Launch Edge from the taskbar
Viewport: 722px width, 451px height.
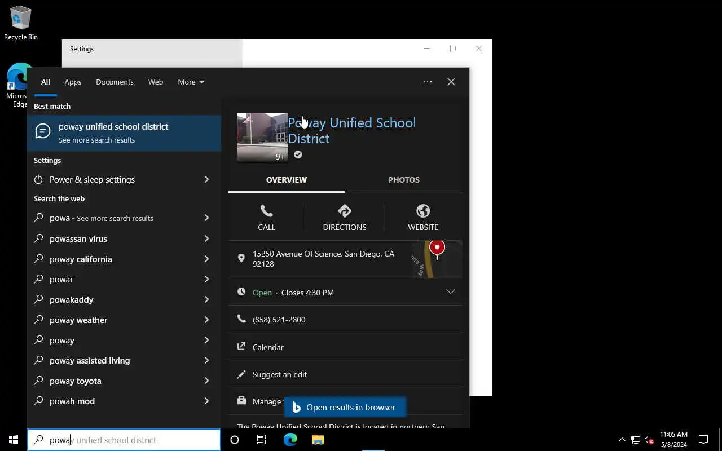click(x=290, y=440)
